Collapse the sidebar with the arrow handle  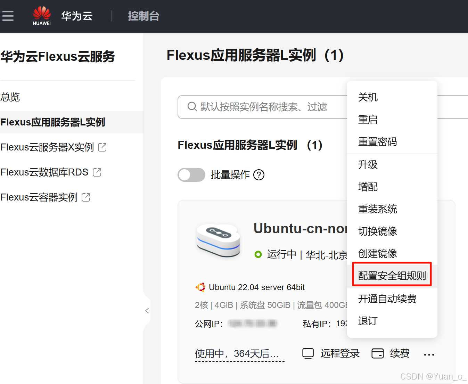pos(147,311)
